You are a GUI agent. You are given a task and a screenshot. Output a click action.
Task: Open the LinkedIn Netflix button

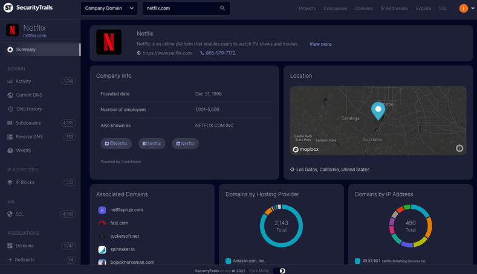point(185,144)
